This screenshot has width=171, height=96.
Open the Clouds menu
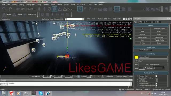[83, 5]
